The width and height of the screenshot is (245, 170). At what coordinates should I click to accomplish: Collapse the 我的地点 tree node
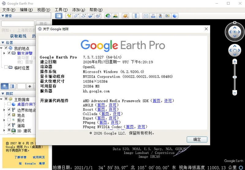tap(2, 48)
